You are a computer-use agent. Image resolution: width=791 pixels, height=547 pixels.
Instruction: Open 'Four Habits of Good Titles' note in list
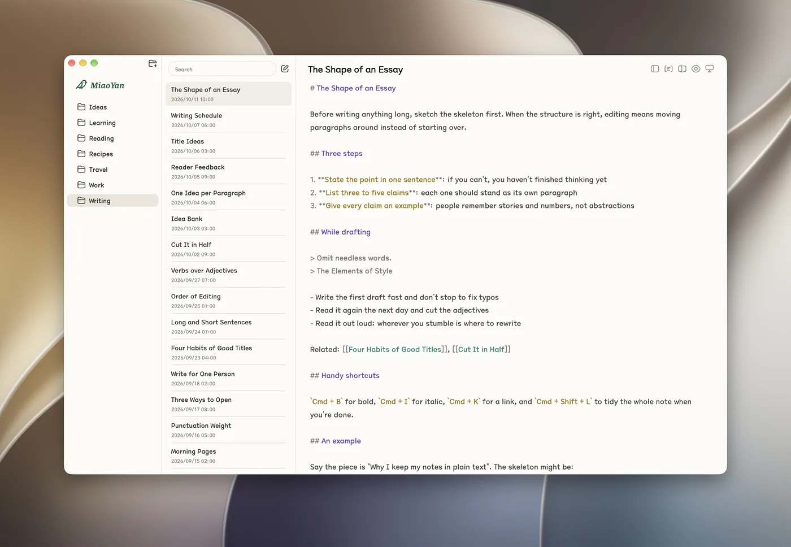tap(228, 353)
